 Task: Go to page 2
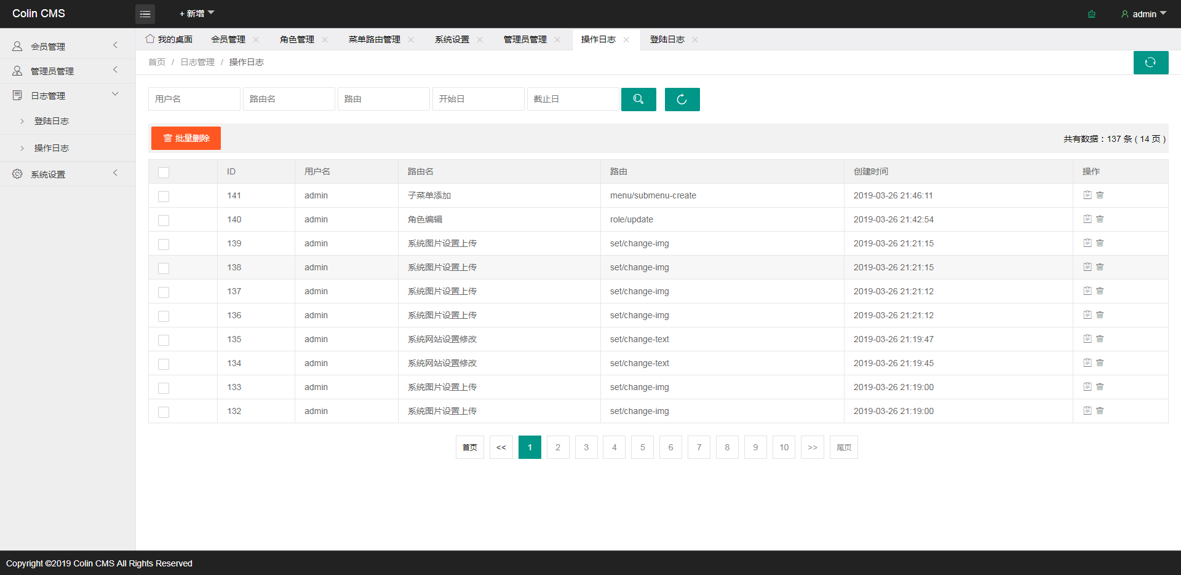(558, 447)
